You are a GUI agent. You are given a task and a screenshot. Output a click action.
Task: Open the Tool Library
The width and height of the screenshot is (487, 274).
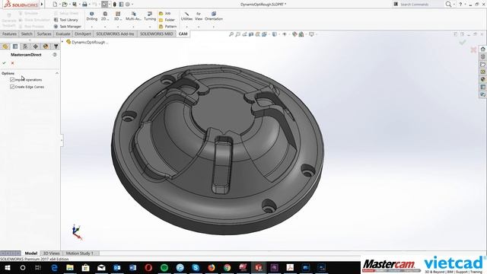pos(66,20)
